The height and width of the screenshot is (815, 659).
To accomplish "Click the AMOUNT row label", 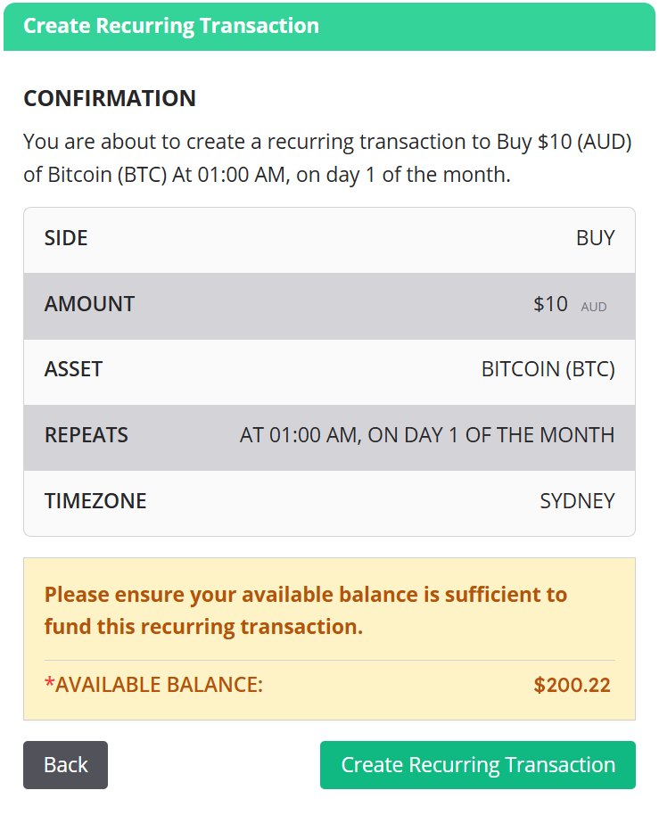I will [x=89, y=304].
